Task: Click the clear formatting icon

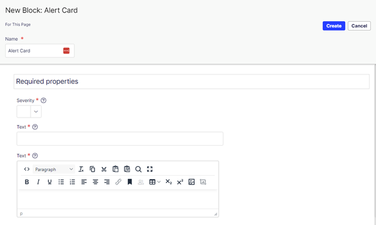Action: 81,169
